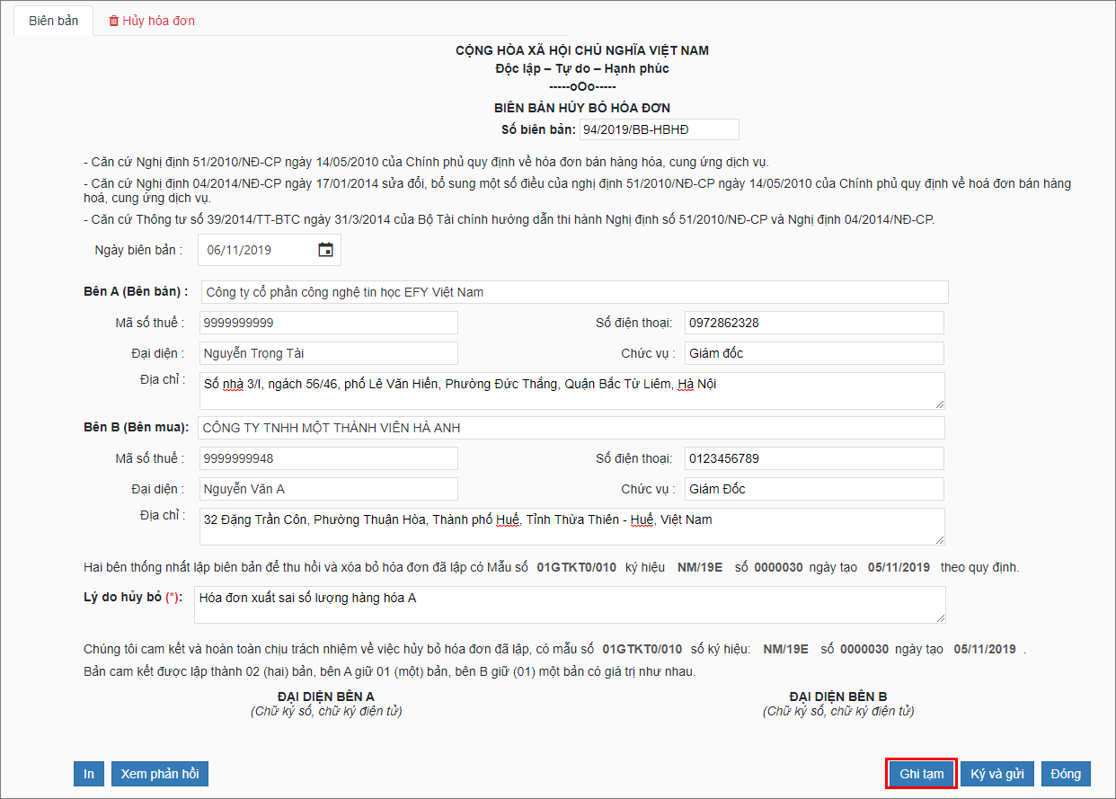Screen dimensions: 1116x799
Task: Click Bên B name field CÔNG TY TNHH
Action: point(571,428)
